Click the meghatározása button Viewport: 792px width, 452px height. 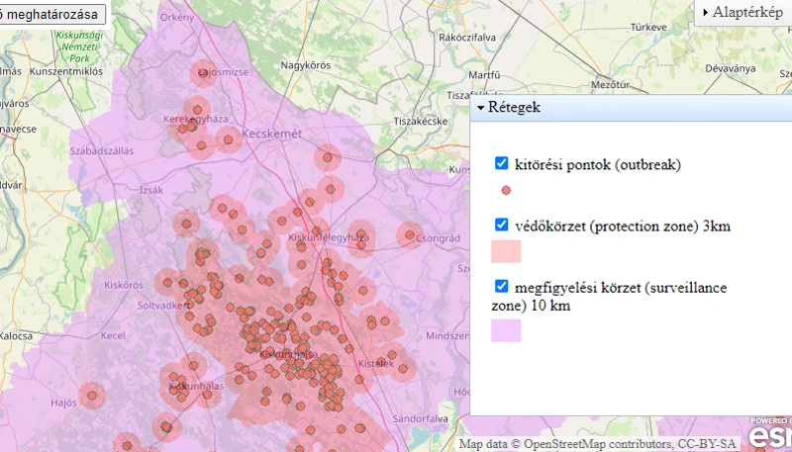click(x=52, y=14)
